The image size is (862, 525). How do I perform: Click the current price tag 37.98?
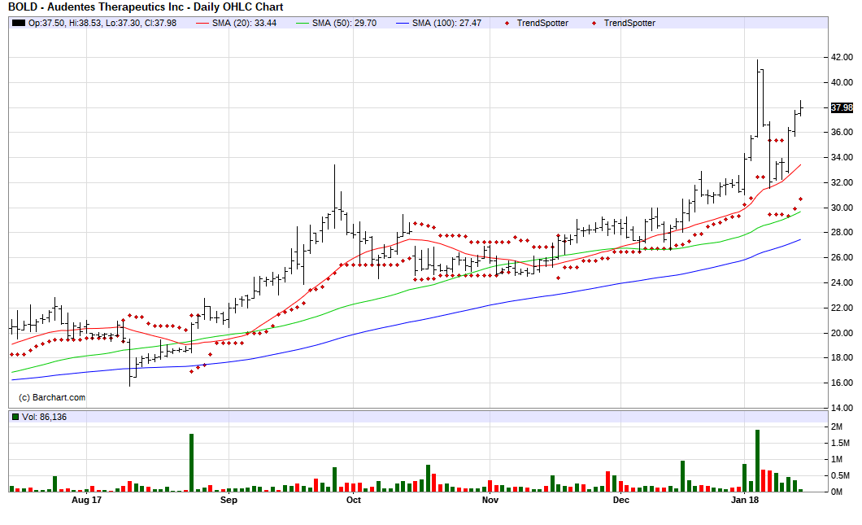tap(842, 108)
